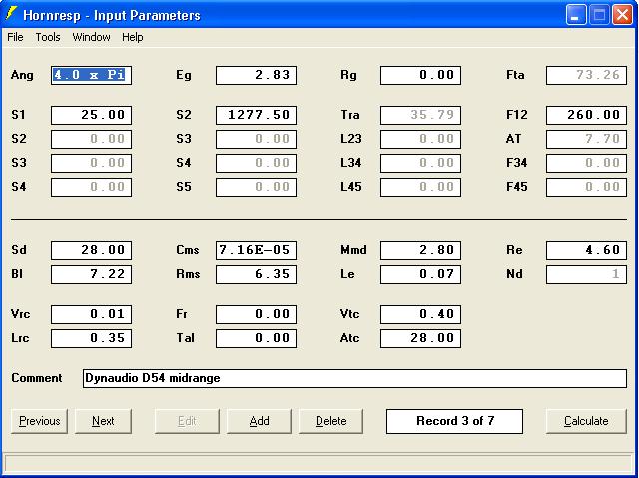Click the Vrc field with value 0.01
639x478 pixels.
(91, 314)
